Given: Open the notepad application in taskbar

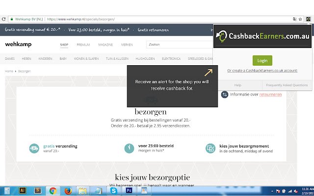Looking at the screenshot, I should point(98,191).
